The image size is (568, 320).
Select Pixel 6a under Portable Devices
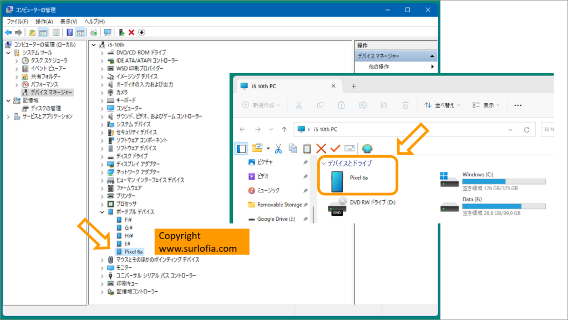(132, 251)
